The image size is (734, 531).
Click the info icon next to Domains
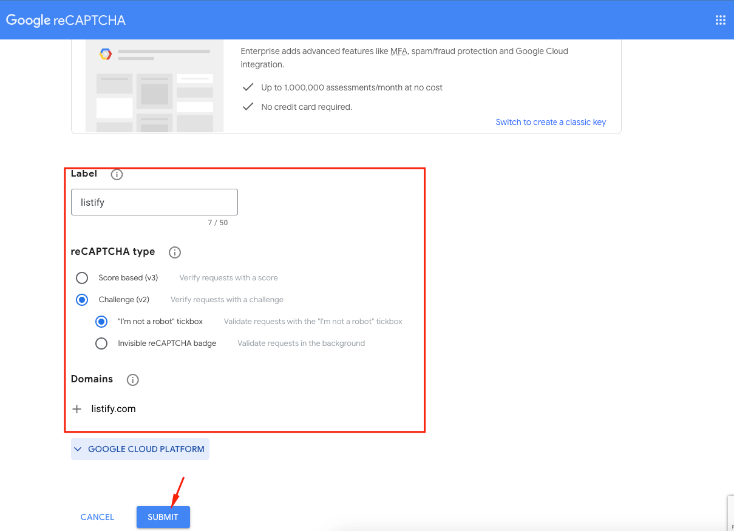click(x=132, y=380)
